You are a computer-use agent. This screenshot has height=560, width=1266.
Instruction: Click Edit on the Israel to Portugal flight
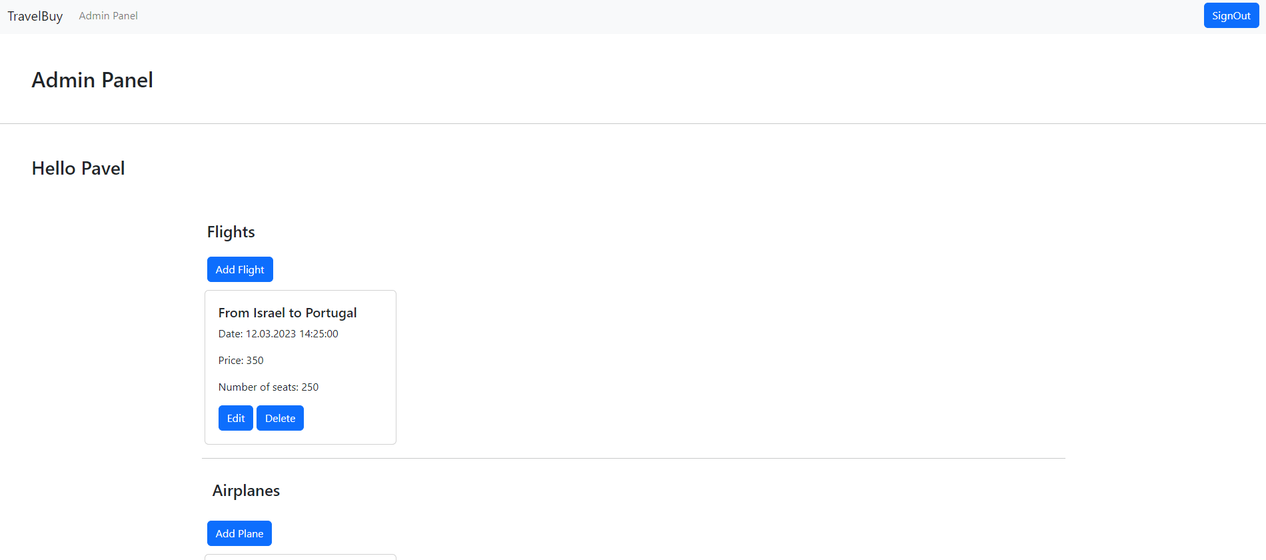[x=235, y=418]
